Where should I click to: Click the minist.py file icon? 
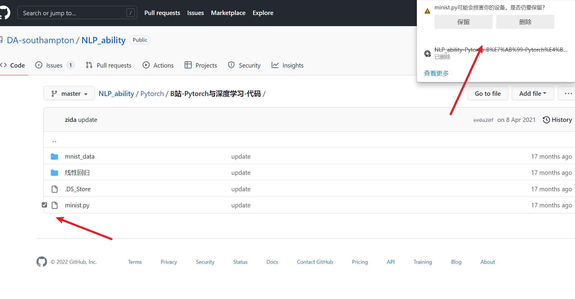pyautogui.click(x=54, y=205)
